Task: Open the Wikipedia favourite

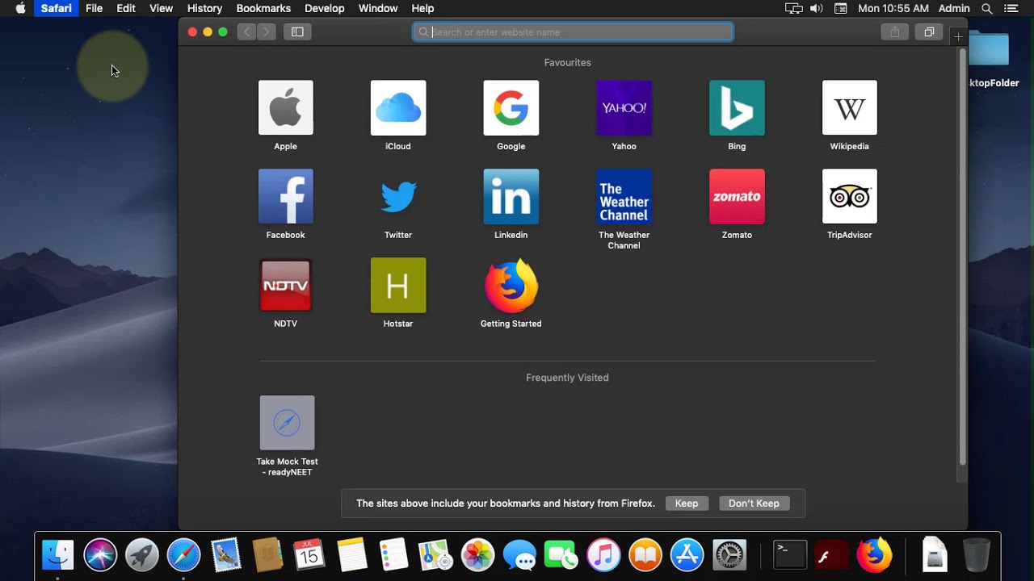Action: click(849, 107)
